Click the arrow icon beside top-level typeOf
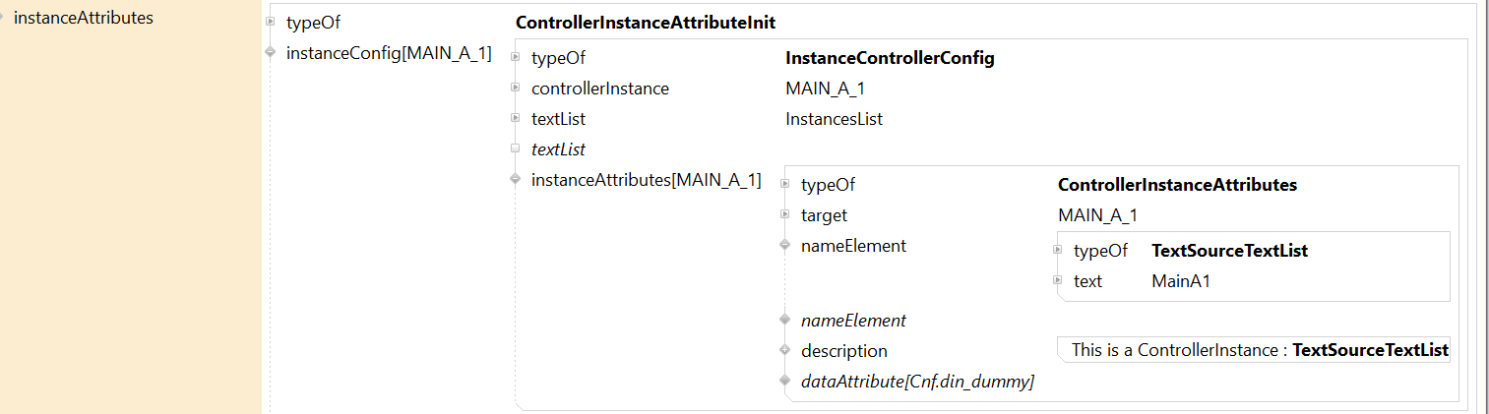 [x=271, y=22]
